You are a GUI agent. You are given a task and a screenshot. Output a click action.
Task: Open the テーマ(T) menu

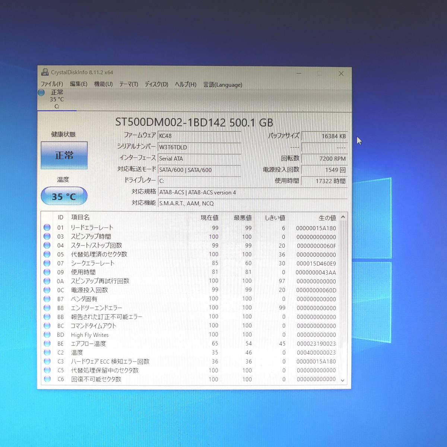[x=129, y=85]
